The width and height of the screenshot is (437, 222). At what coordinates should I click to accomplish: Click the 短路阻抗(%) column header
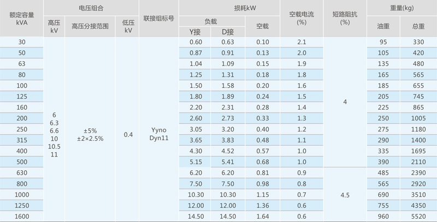[344, 19]
